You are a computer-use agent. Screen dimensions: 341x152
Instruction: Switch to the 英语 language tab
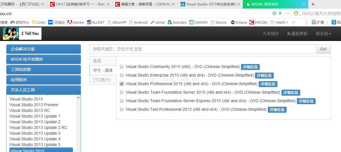click(103, 61)
